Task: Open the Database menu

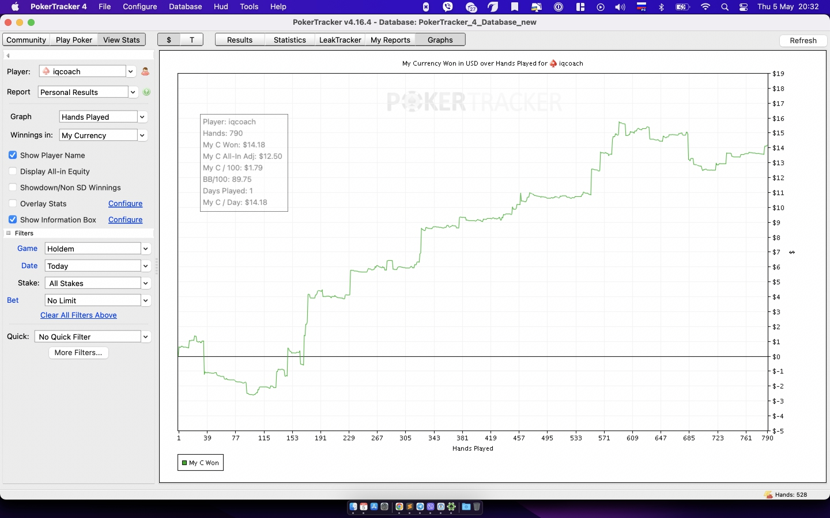Action: [x=185, y=7]
